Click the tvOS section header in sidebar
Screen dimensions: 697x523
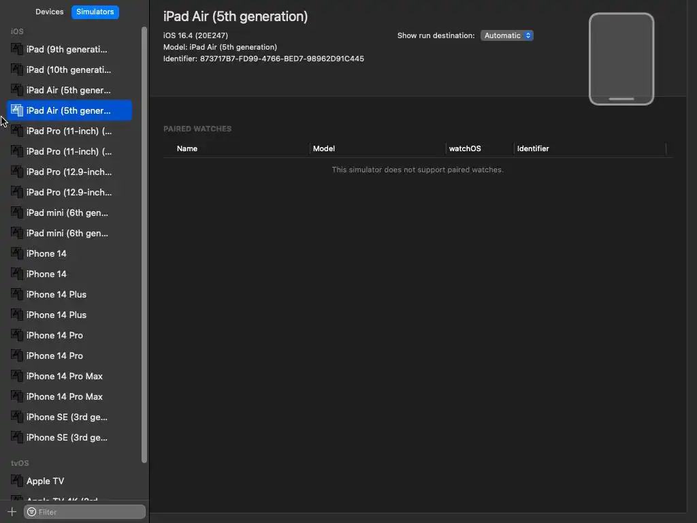20,463
